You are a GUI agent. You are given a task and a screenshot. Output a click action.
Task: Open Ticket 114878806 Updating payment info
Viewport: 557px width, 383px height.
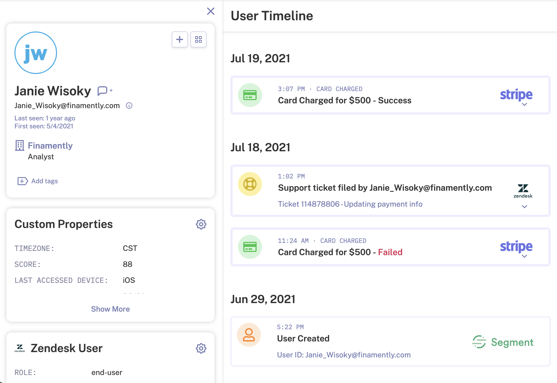click(x=350, y=204)
